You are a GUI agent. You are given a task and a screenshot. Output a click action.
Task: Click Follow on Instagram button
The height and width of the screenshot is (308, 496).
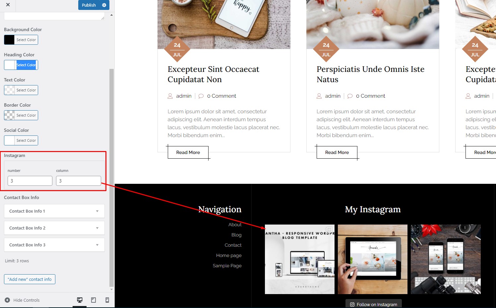coord(374,304)
